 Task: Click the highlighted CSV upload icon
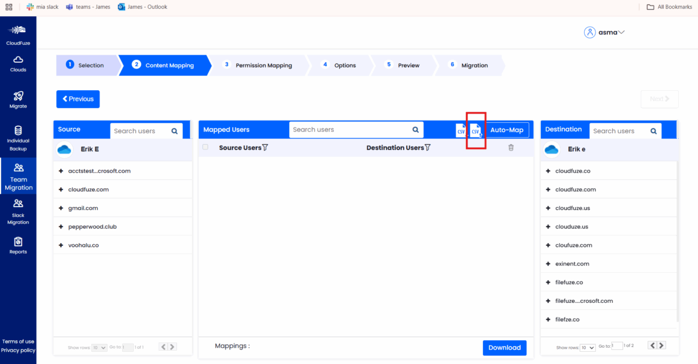[x=476, y=131]
